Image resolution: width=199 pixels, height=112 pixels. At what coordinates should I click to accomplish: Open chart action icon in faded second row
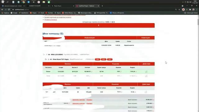tap(146, 76)
